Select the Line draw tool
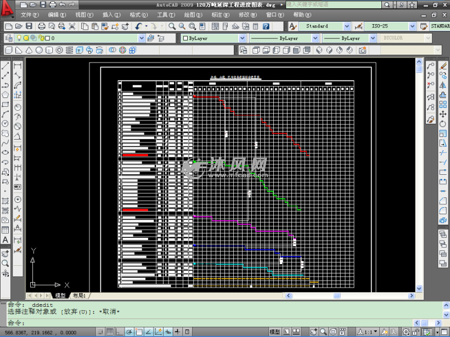 point(5,65)
